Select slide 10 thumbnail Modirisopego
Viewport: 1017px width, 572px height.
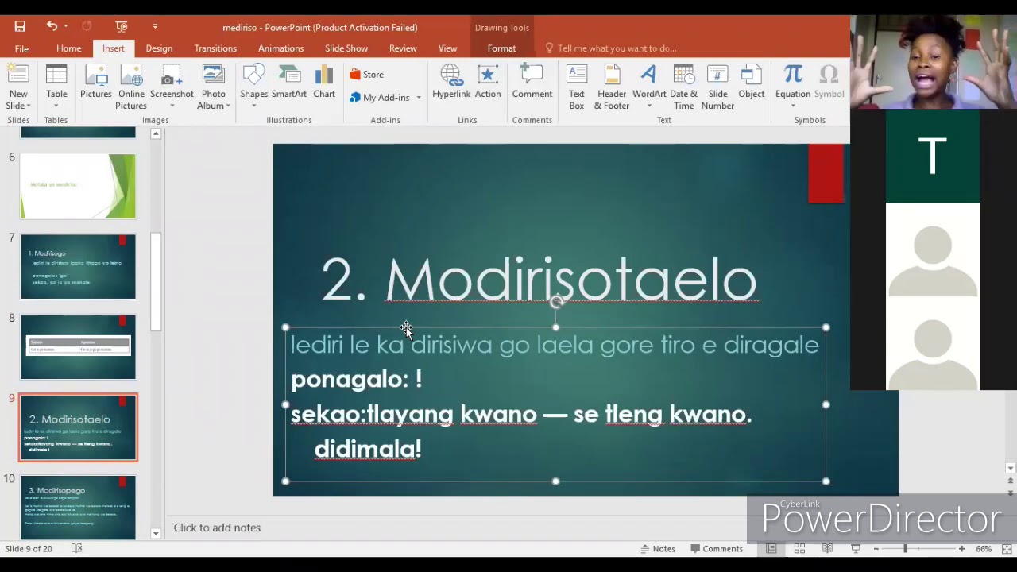point(78,507)
